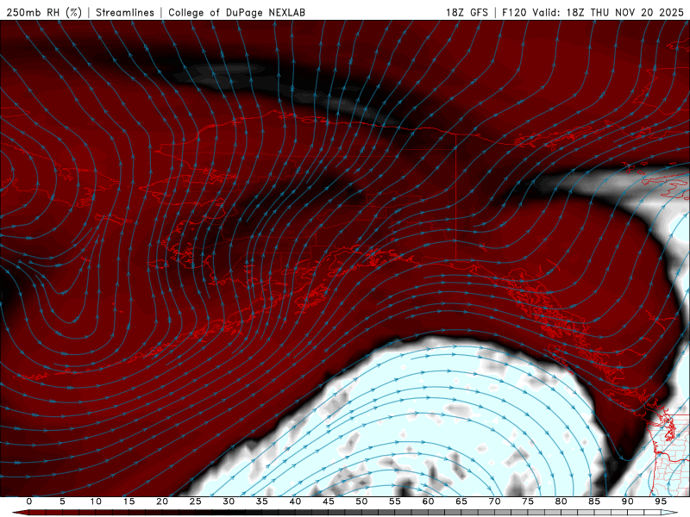This screenshot has height=517, width=690.
Task: Click the '90' colorbar tick label
Action: (x=627, y=501)
